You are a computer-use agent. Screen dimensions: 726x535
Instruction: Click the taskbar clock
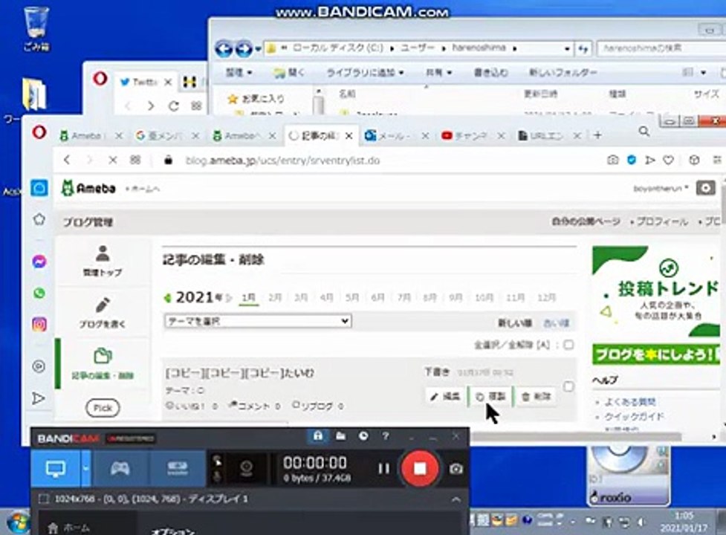click(x=684, y=522)
